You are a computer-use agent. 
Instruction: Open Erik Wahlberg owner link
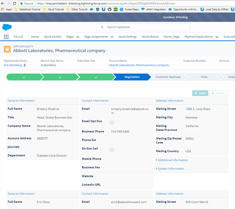[13, 65]
